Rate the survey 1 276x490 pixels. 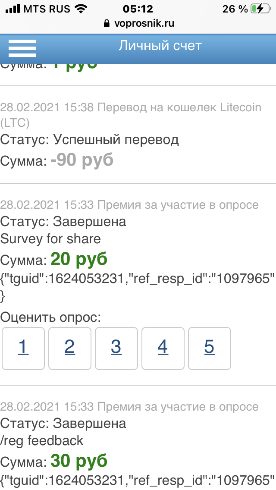point(23,348)
